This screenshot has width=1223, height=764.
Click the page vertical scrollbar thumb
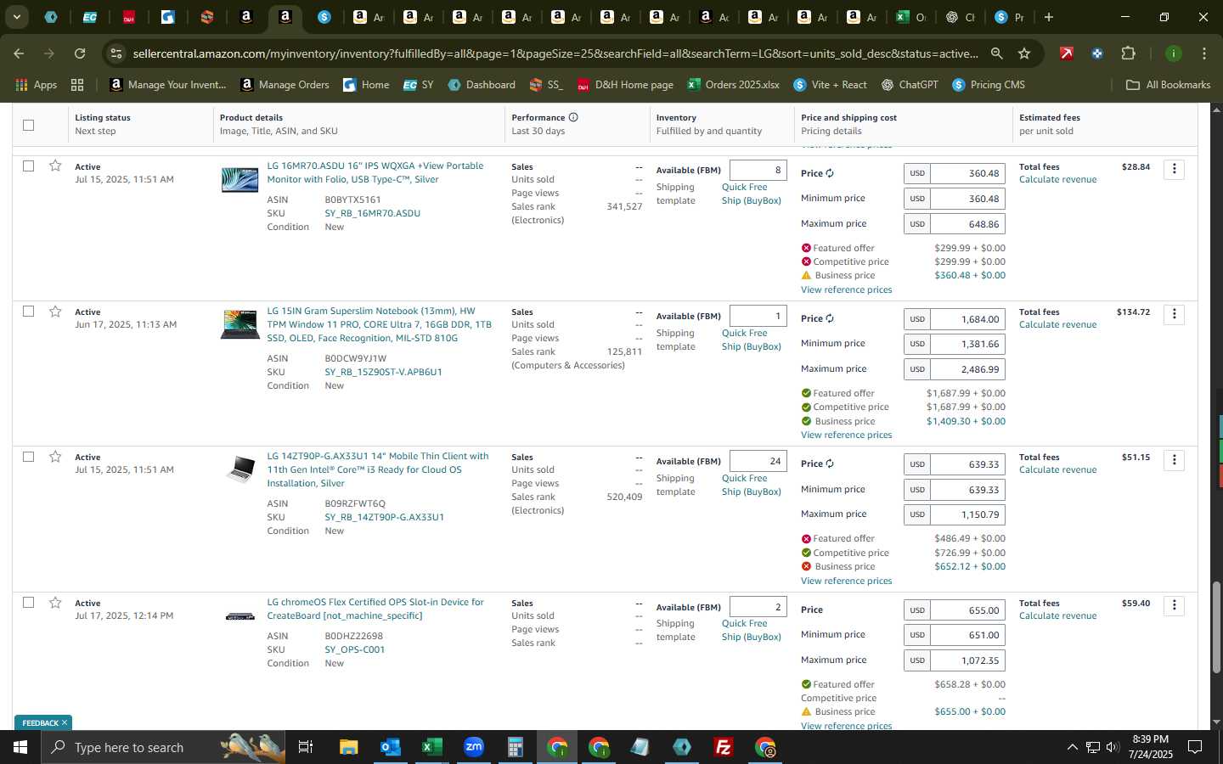tap(1216, 627)
